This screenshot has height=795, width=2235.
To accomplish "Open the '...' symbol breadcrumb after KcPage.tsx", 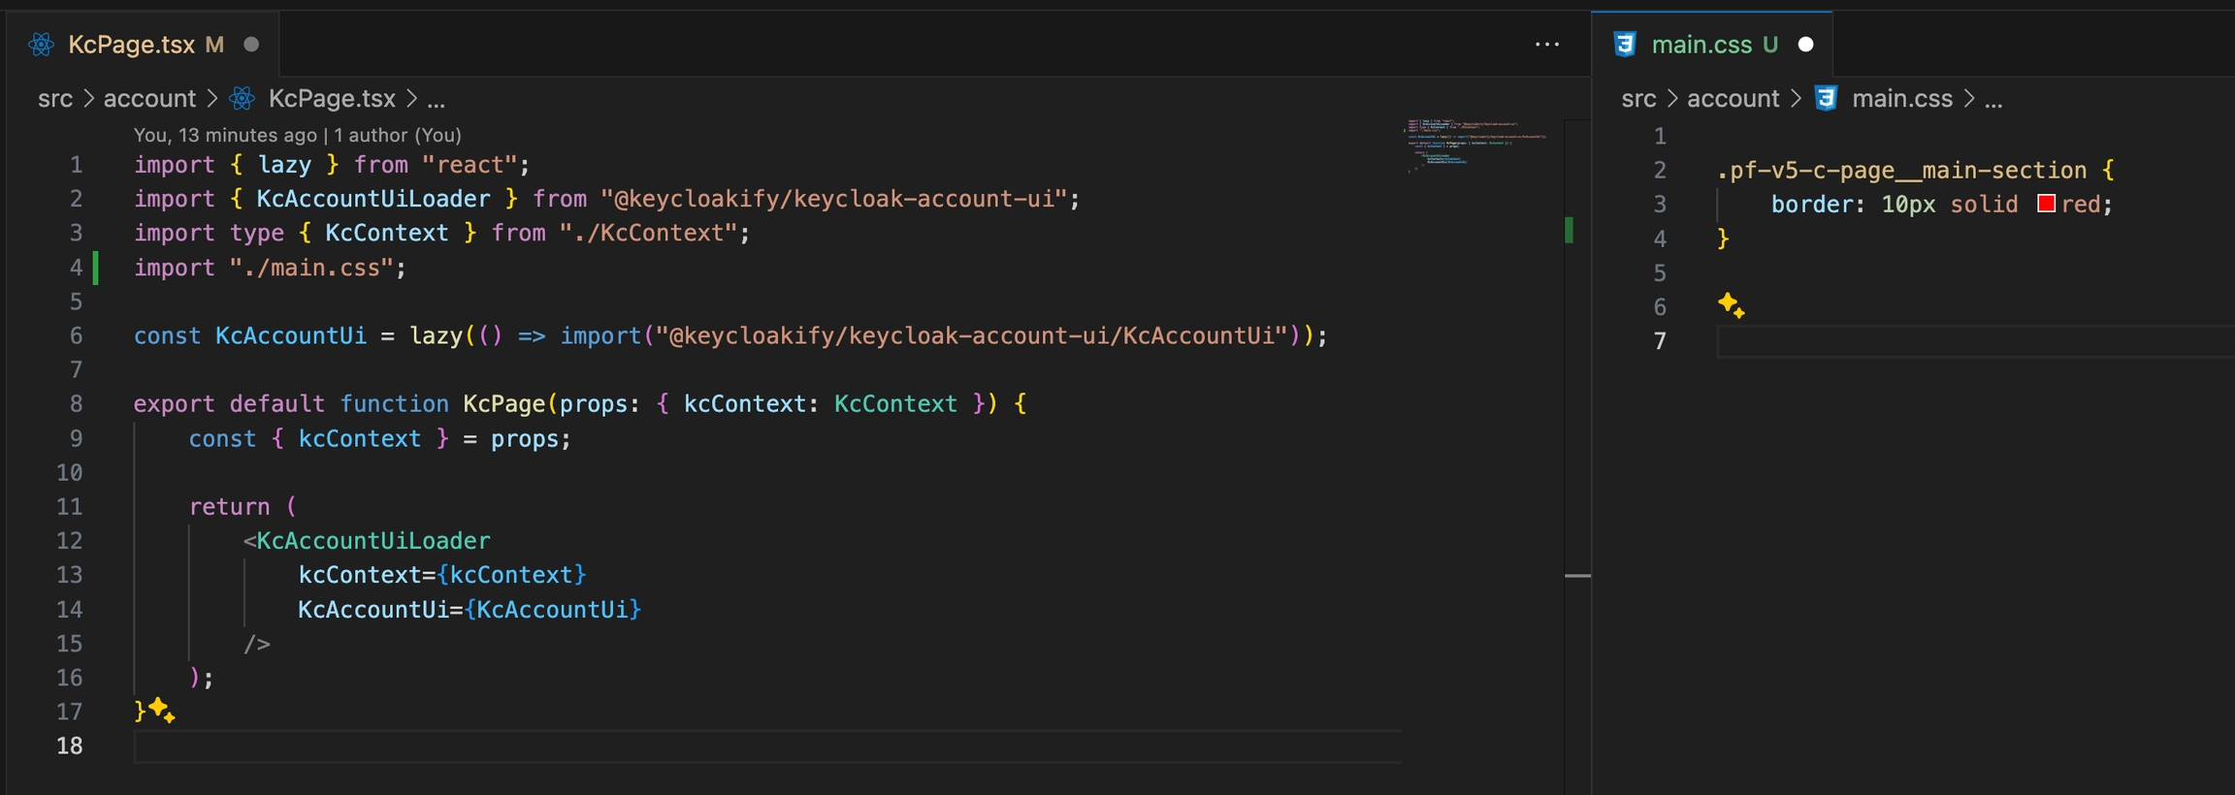I will pyautogui.click(x=437, y=99).
